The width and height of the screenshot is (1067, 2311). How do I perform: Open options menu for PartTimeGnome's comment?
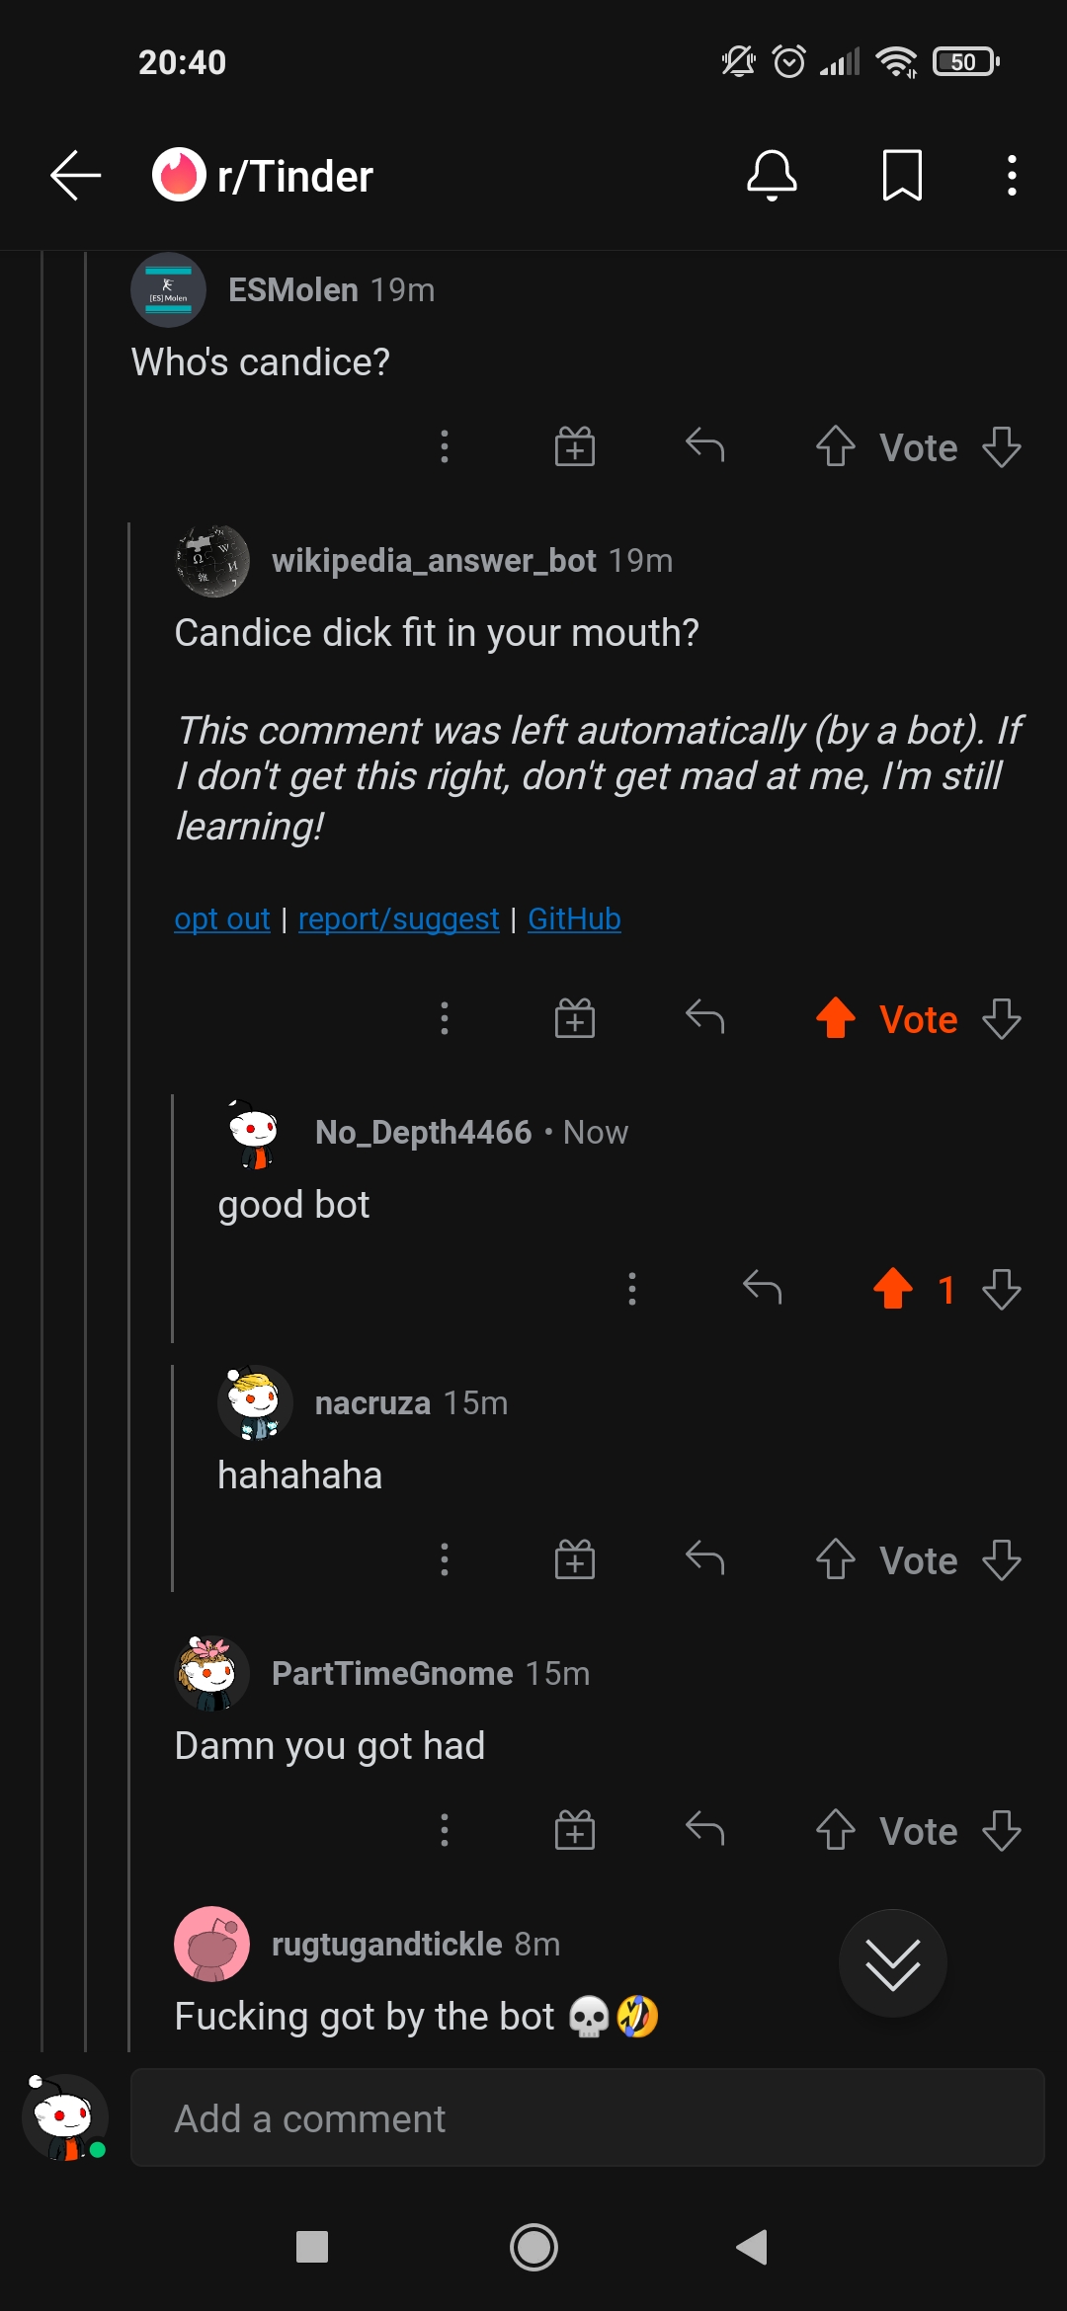[x=445, y=1831]
